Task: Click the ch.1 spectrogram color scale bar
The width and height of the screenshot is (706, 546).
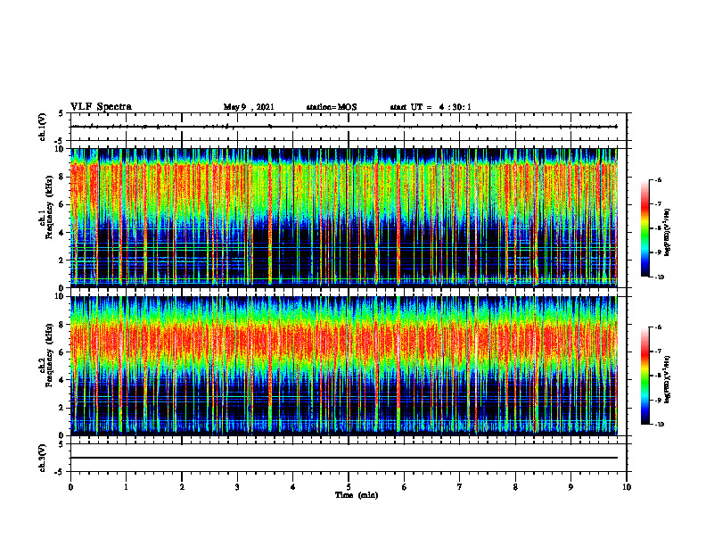Action: click(x=645, y=228)
